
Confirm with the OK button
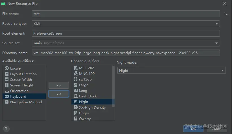pyautogui.click(x=193, y=129)
